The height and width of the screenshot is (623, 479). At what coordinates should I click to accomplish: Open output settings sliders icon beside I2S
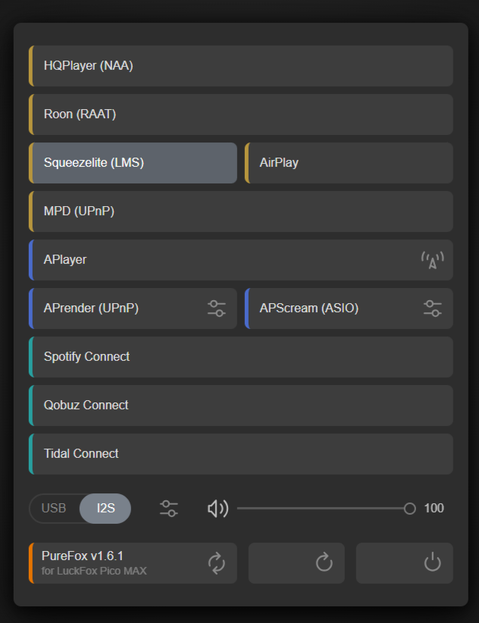(169, 509)
